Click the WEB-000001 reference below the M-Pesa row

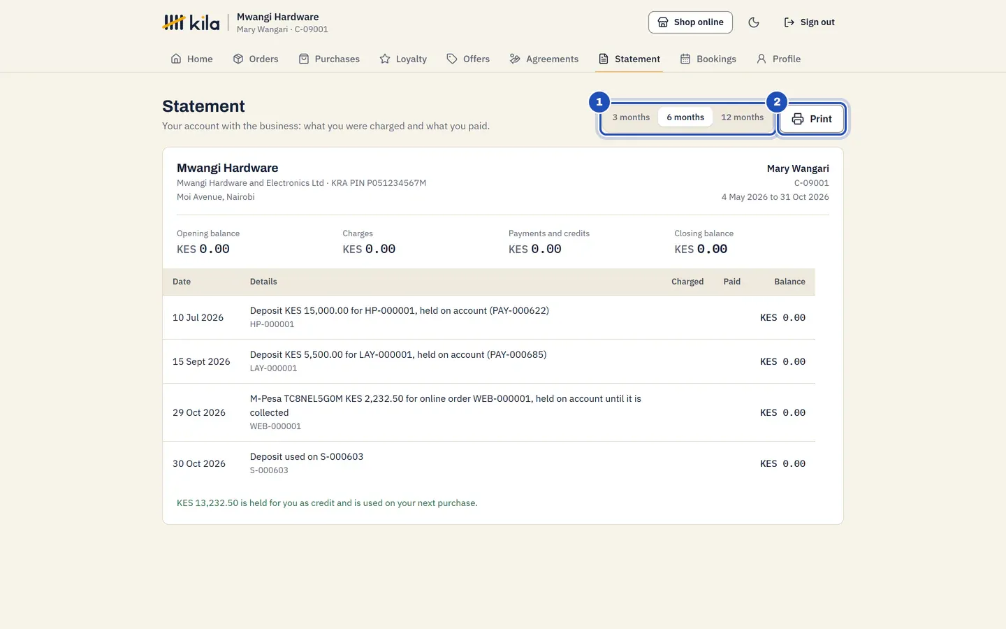pyautogui.click(x=275, y=426)
